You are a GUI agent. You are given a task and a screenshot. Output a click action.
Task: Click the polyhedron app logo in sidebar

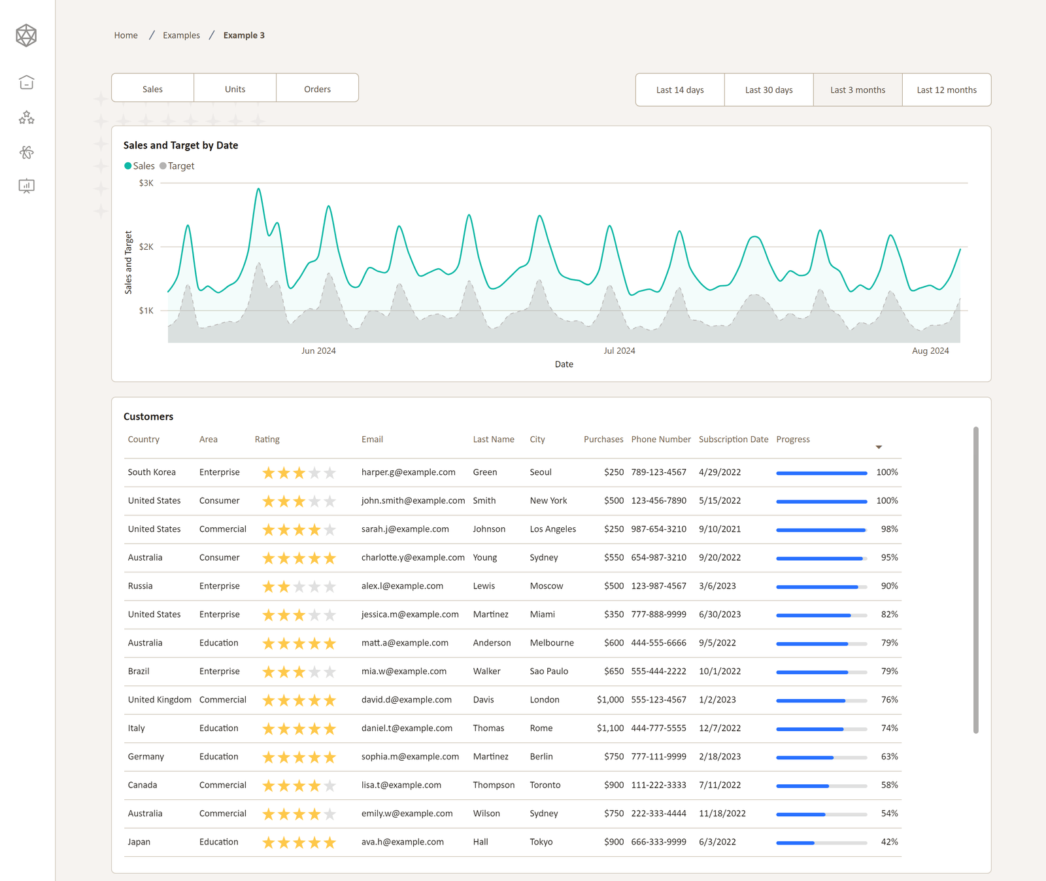pyautogui.click(x=26, y=35)
